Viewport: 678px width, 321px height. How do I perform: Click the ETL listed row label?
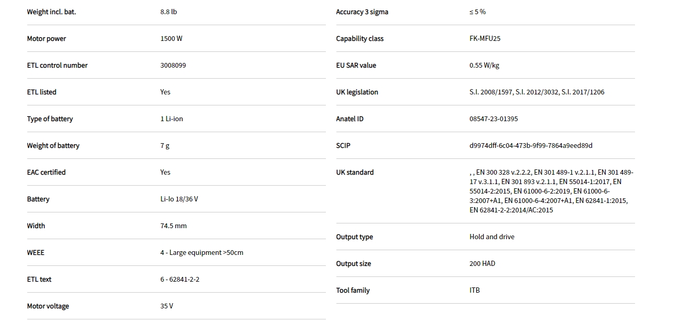coord(41,92)
